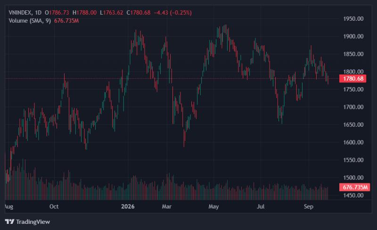Click the Jul label on time axis
The height and width of the screenshot is (230, 377).
[261, 206]
